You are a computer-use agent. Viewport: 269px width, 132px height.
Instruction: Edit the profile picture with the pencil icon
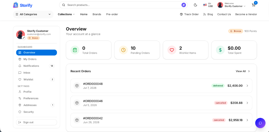(x=24, y=38)
